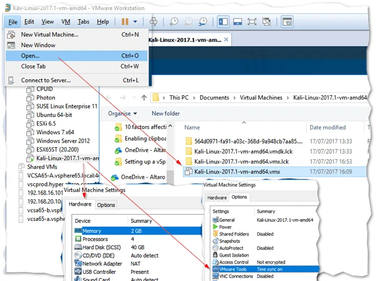
Task: Sort by Date modified column header
Action: [327, 127]
